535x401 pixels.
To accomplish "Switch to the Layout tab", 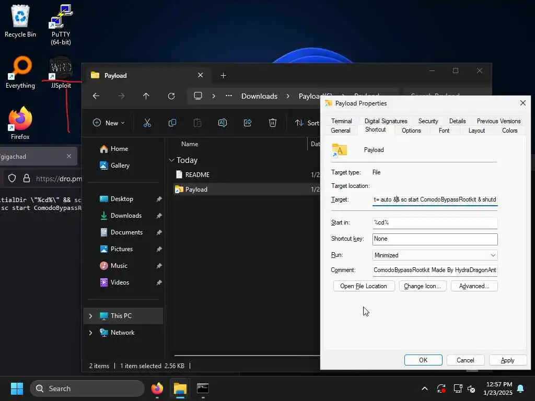I will [476, 131].
